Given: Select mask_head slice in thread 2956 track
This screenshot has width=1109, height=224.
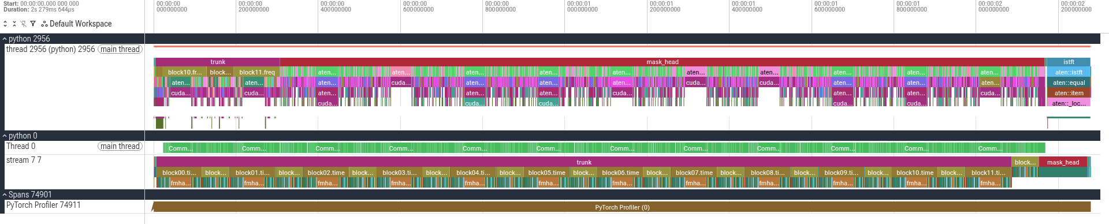Looking at the screenshot, I should [663, 62].
